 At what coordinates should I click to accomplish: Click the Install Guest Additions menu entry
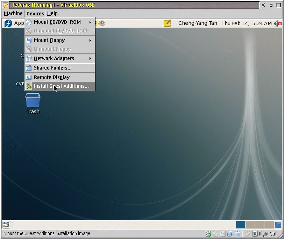pyautogui.click(x=60, y=86)
